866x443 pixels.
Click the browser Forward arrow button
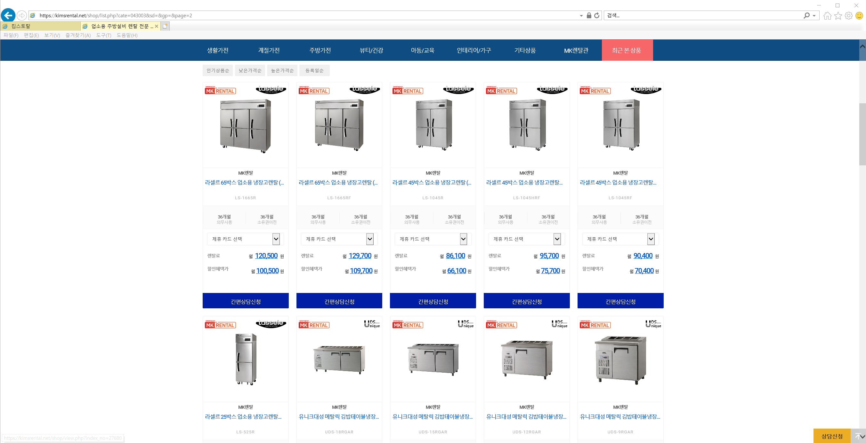click(21, 15)
